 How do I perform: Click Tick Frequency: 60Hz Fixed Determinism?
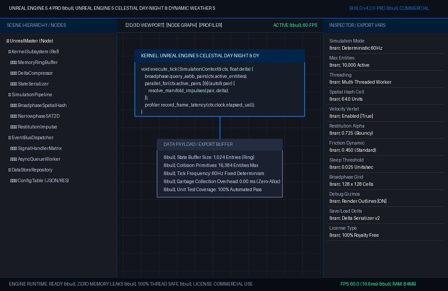click(x=214, y=173)
